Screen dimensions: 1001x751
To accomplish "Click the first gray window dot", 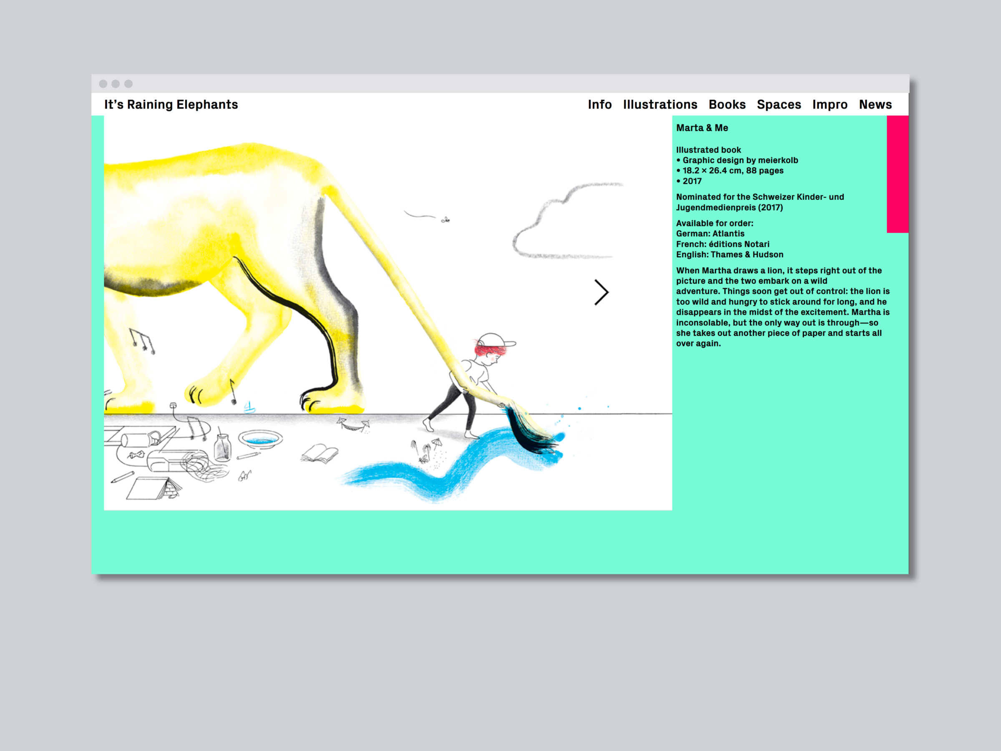I will pyautogui.click(x=103, y=84).
